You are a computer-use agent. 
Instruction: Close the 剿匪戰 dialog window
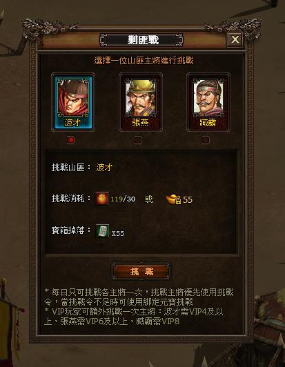[x=235, y=39]
